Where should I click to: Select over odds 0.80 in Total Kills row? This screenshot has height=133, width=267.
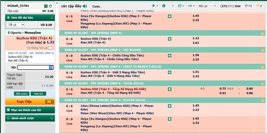250,88
